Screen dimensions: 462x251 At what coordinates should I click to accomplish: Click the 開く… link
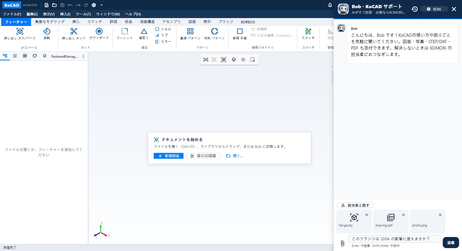pos(235,156)
